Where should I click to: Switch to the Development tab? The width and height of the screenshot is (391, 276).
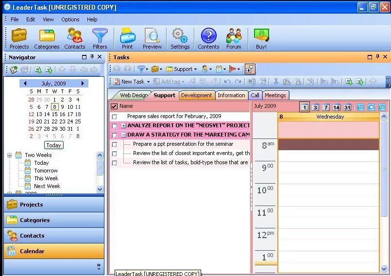pyautogui.click(x=196, y=95)
